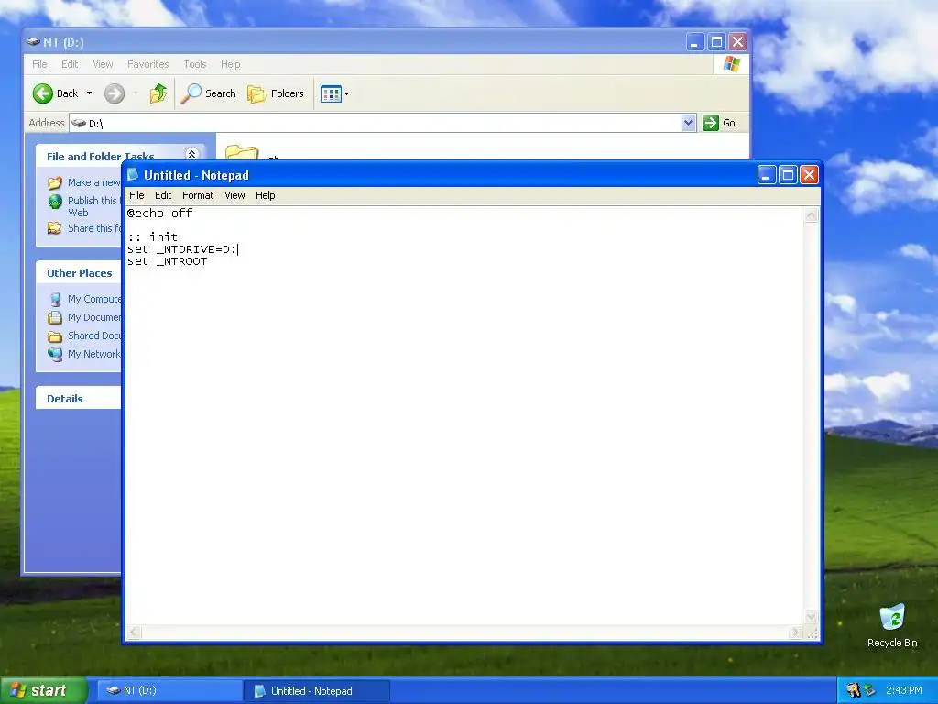Click the Forward arrow icon in Explorer
938x704 pixels.
point(115,93)
